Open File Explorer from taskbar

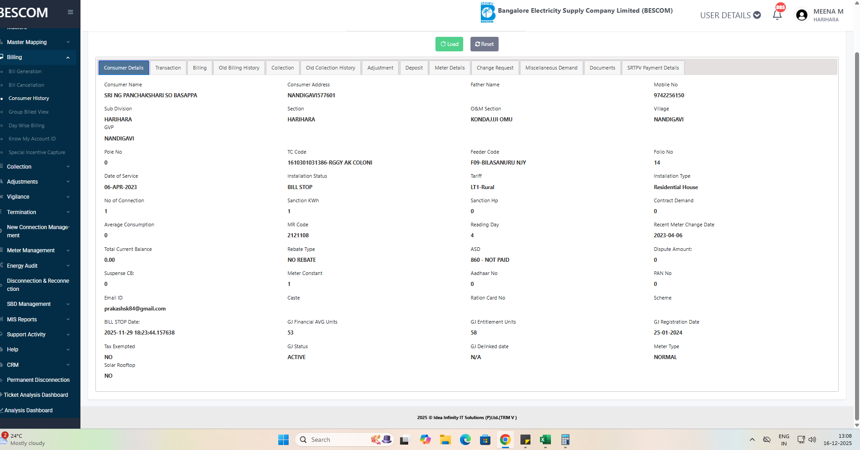pos(445,440)
